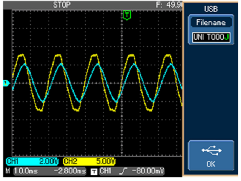Screen dimensions: 241x181
Task: Click the STOP acquisition status indicator
Action: (62, 4)
